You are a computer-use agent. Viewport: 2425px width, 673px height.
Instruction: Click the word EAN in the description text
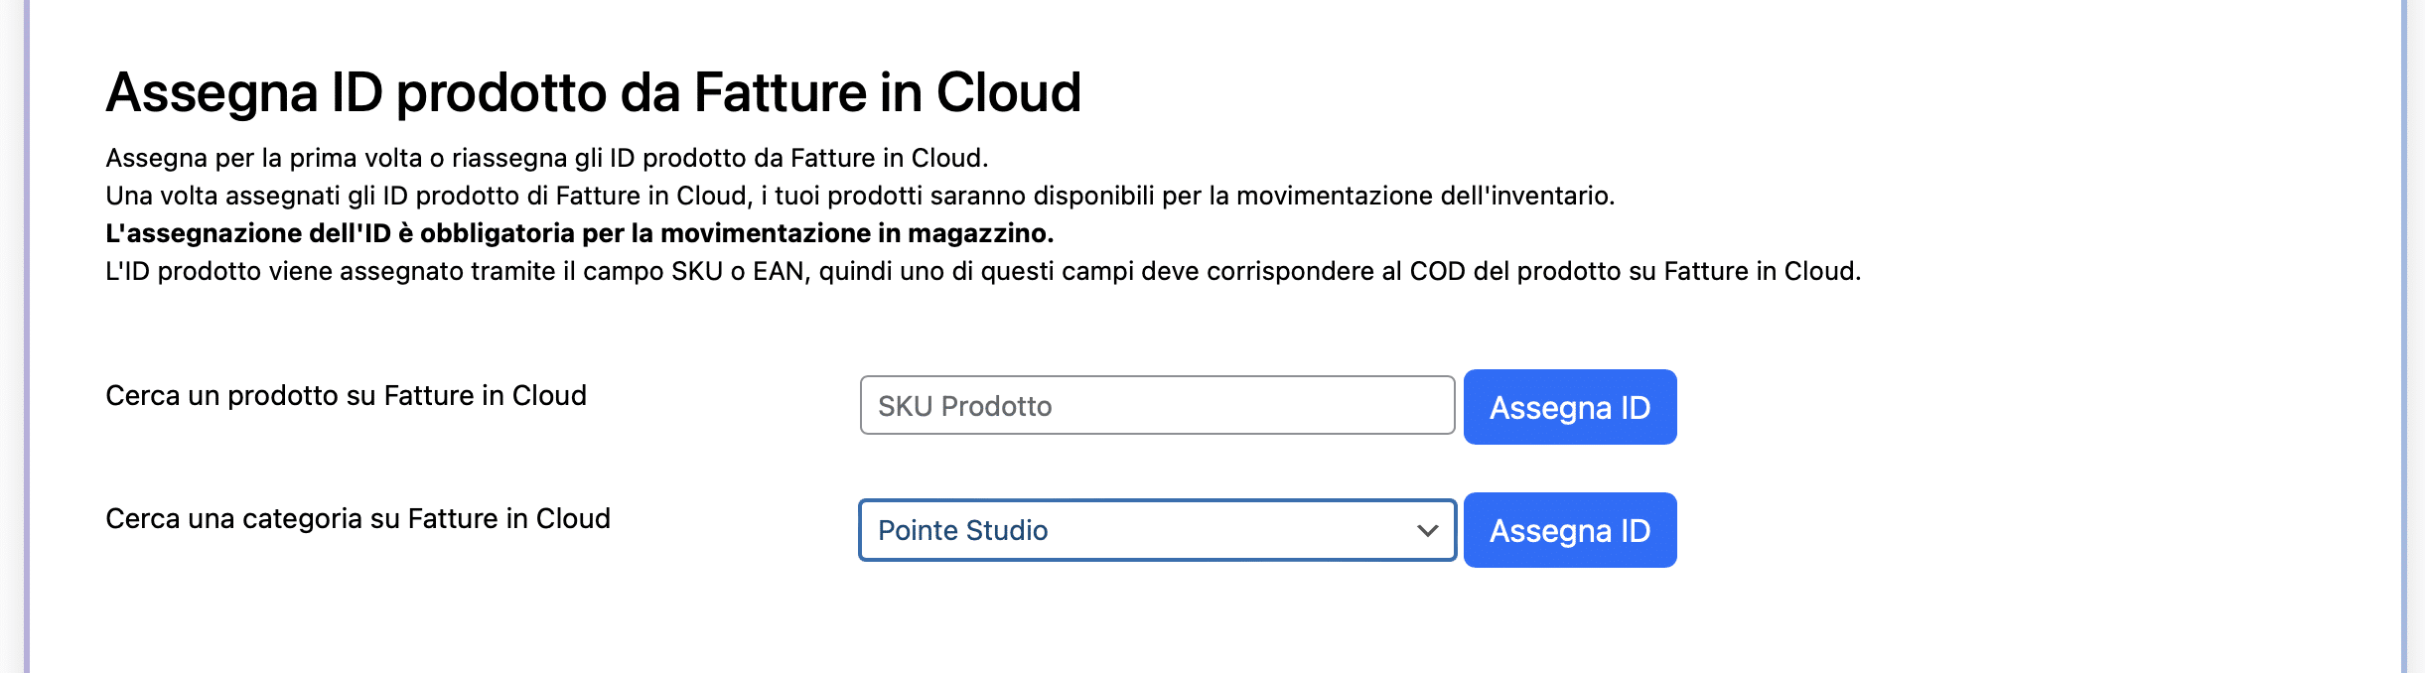tap(780, 271)
